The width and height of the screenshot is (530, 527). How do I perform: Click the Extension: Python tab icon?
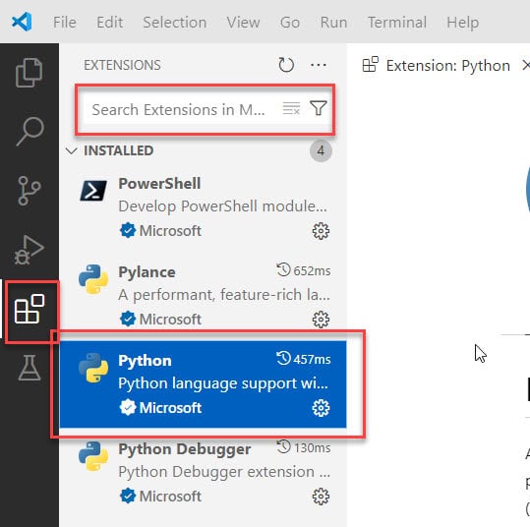pos(370,65)
